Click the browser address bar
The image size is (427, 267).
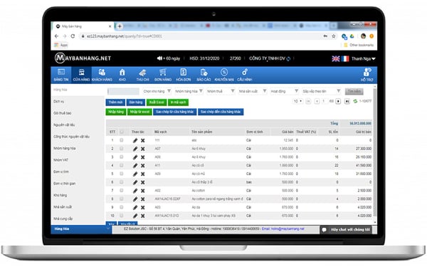201,36
